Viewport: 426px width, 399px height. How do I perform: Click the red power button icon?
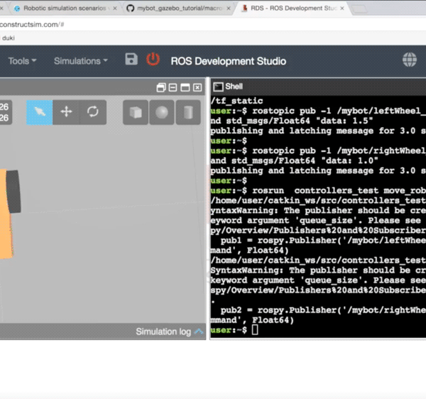153,59
